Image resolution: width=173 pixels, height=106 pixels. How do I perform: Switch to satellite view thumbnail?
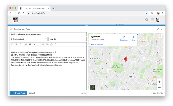coord(92,87)
